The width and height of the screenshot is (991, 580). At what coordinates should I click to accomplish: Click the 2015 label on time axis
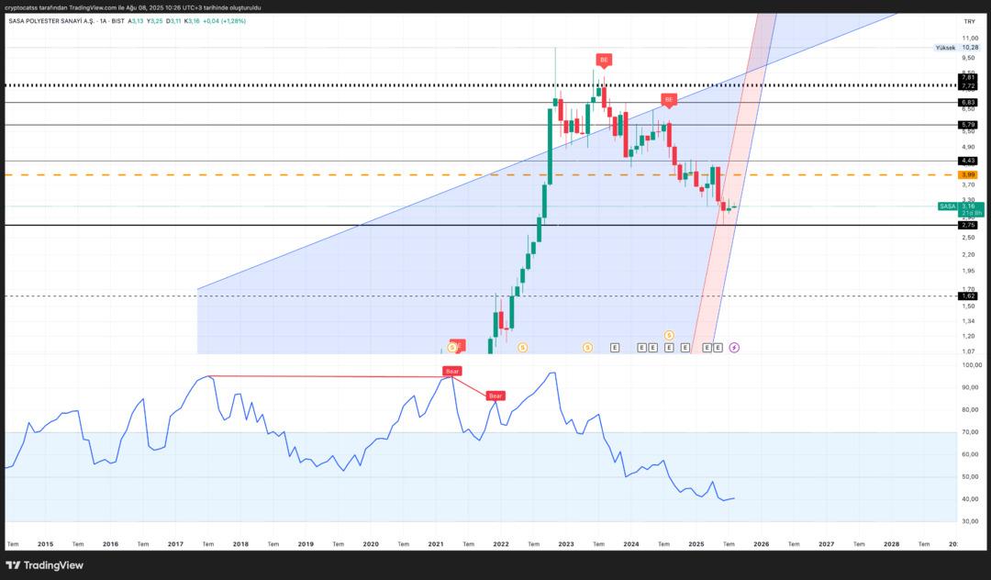point(46,544)
